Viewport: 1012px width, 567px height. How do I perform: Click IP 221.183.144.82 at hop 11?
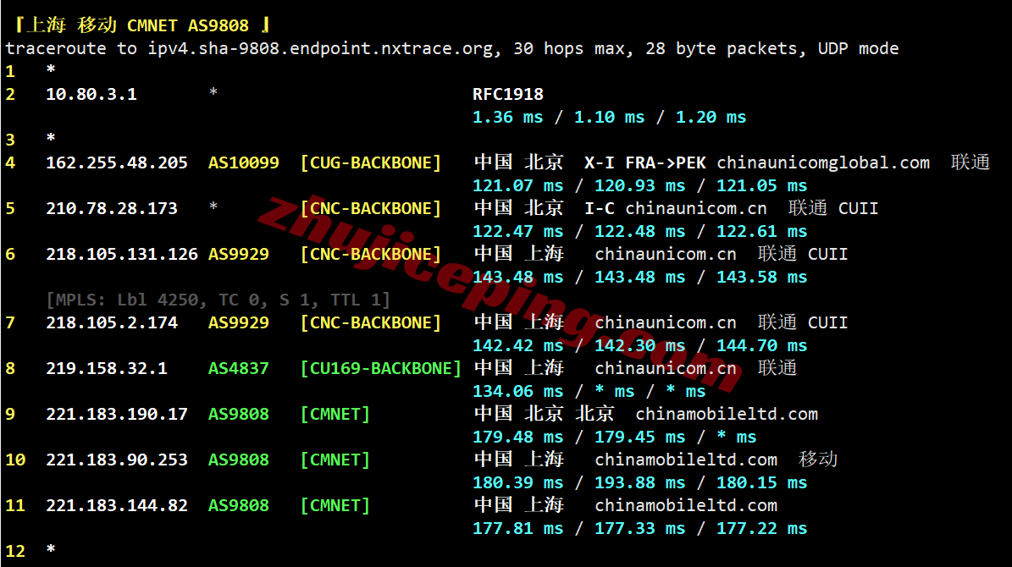(x=116, y=506)
